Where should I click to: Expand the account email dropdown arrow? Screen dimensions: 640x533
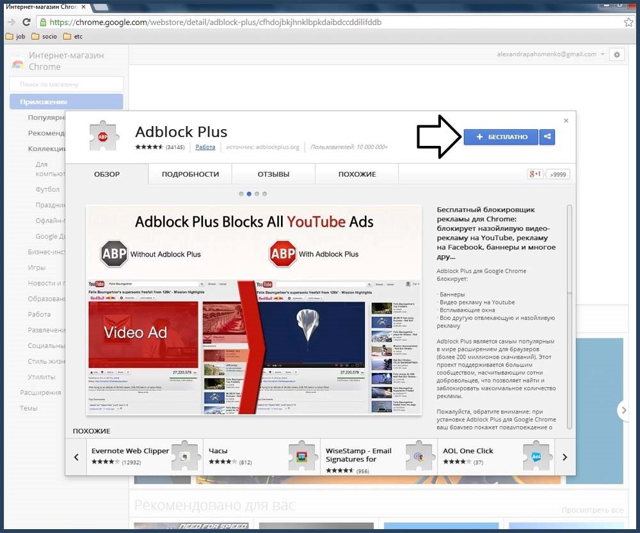[x=602, y=54]
